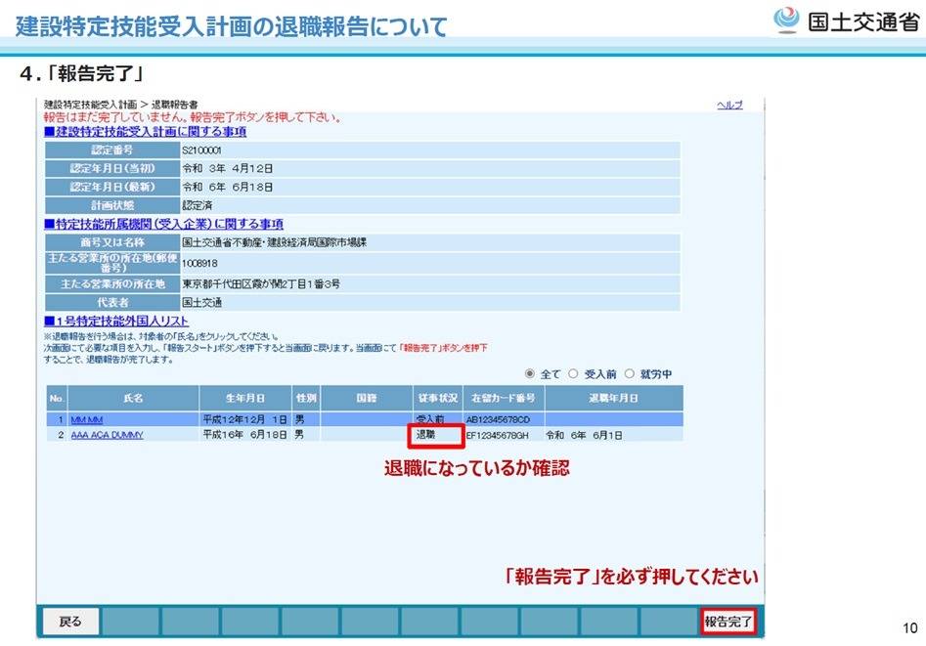Click the 1号特定技能外国人リスト section heading
This screenshot has height=646, width=926.
click(x=116, y=321)
